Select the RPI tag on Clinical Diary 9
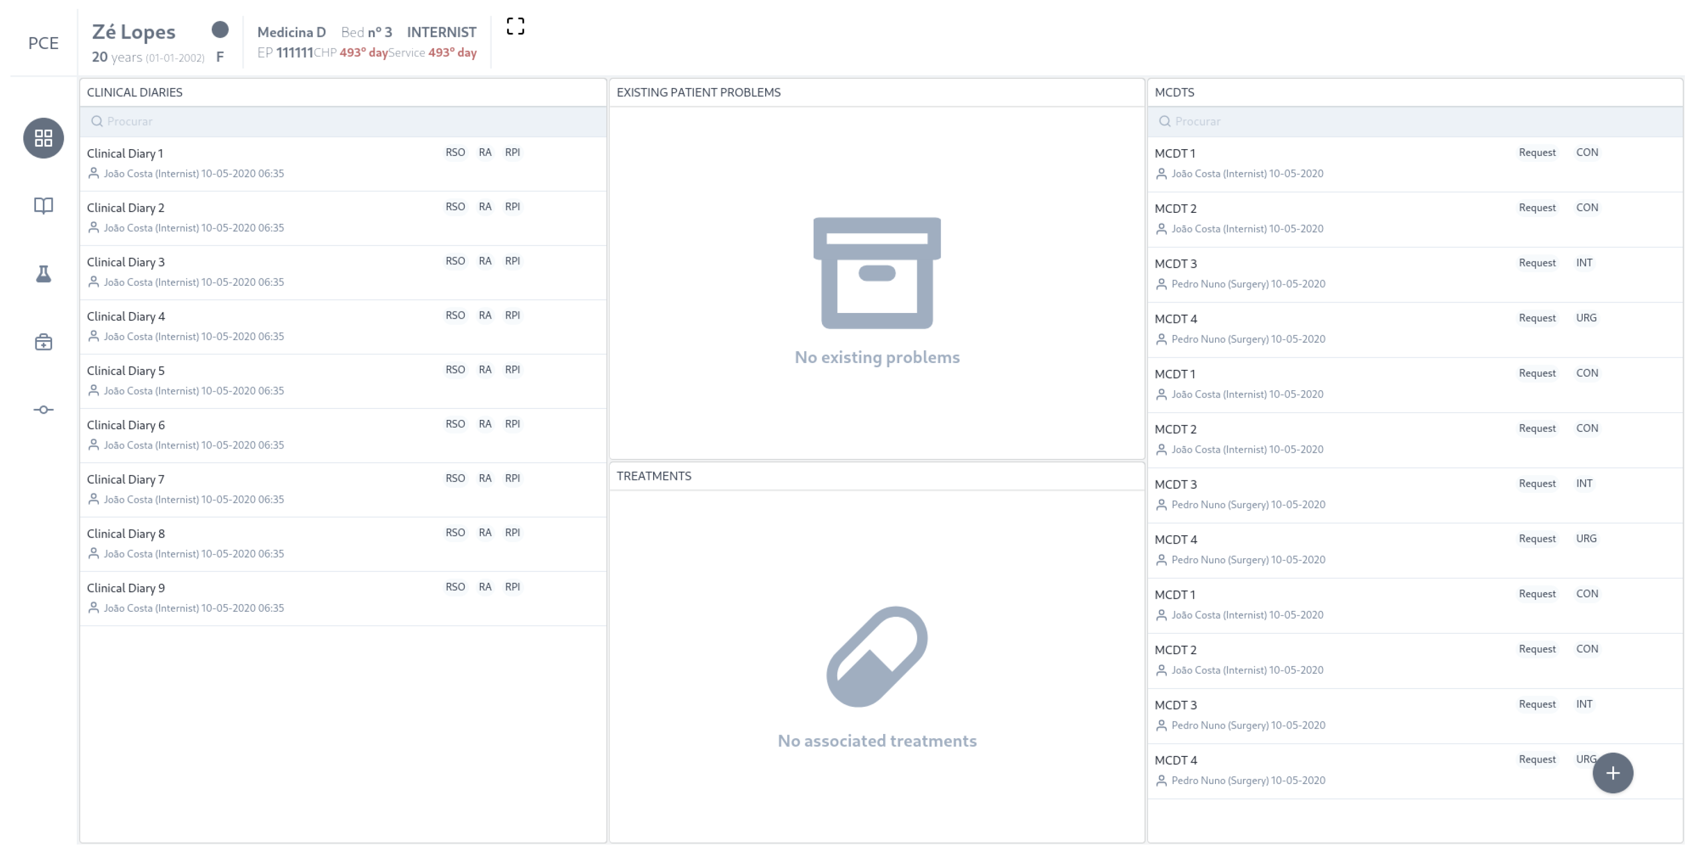Viewport: 1700px width, 856px height. pos(513,587)
